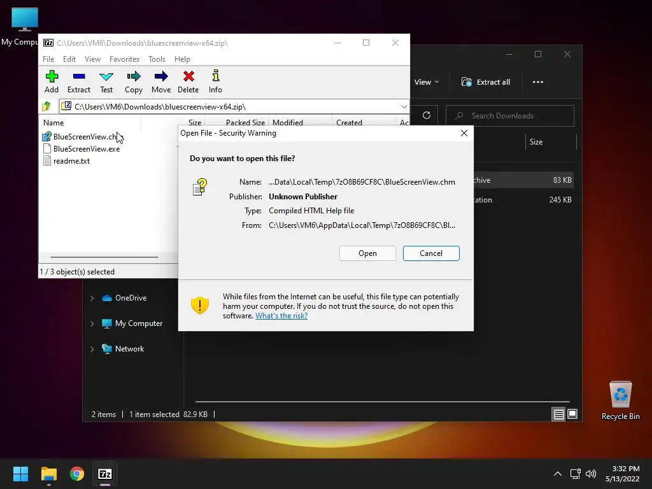Expand the My Computer tree node
This screenshot has height=489, width=652.
click(92, 323)
